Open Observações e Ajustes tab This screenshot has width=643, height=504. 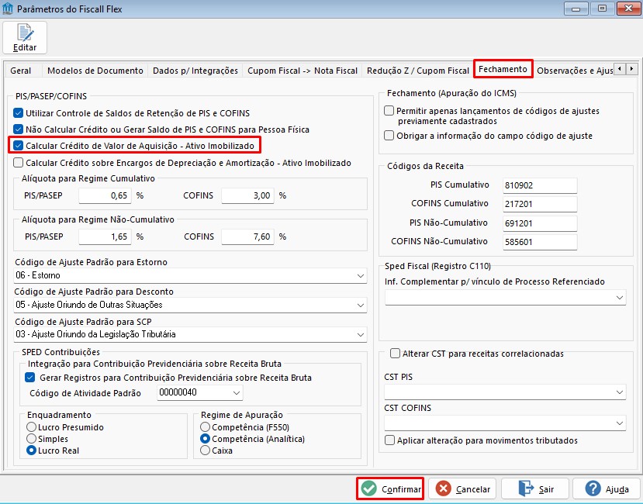575,71
